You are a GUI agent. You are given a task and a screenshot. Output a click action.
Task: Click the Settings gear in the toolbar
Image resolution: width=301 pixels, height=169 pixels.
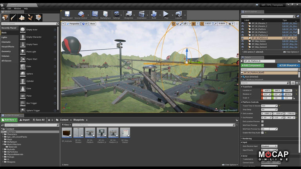point(116,14)
